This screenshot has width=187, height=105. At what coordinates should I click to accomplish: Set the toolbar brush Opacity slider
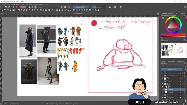coord(80,7)
